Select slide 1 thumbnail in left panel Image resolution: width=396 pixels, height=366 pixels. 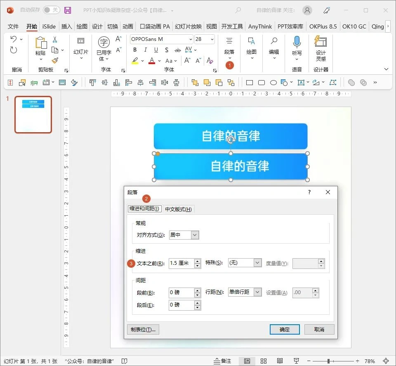33,114
